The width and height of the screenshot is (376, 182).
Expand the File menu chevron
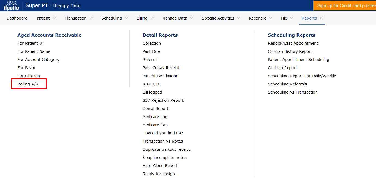click(291, 18)
